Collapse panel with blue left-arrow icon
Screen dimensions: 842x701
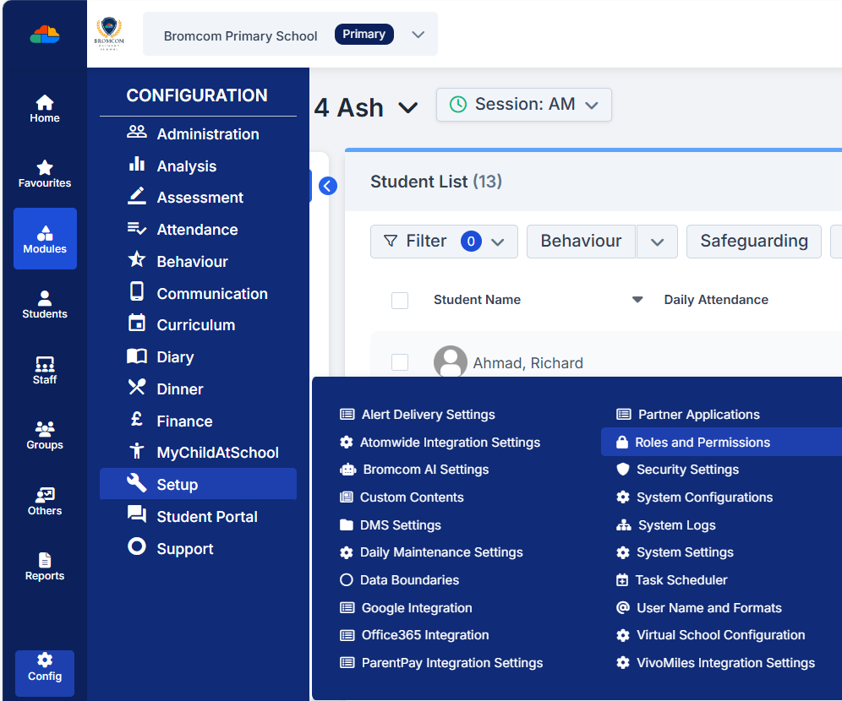coord(328,186)
